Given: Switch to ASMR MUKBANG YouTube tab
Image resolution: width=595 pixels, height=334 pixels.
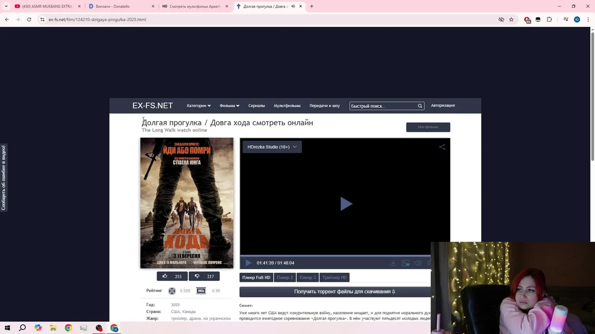Looking at the screenshot, I should tap(47, 6).
